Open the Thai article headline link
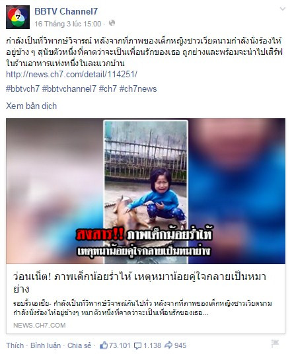This screenshot has height=354, width=290. (139, 283)
